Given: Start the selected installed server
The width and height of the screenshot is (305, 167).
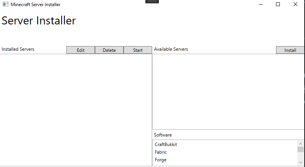Looking at the screenshot, I should (x=138, y=50).
